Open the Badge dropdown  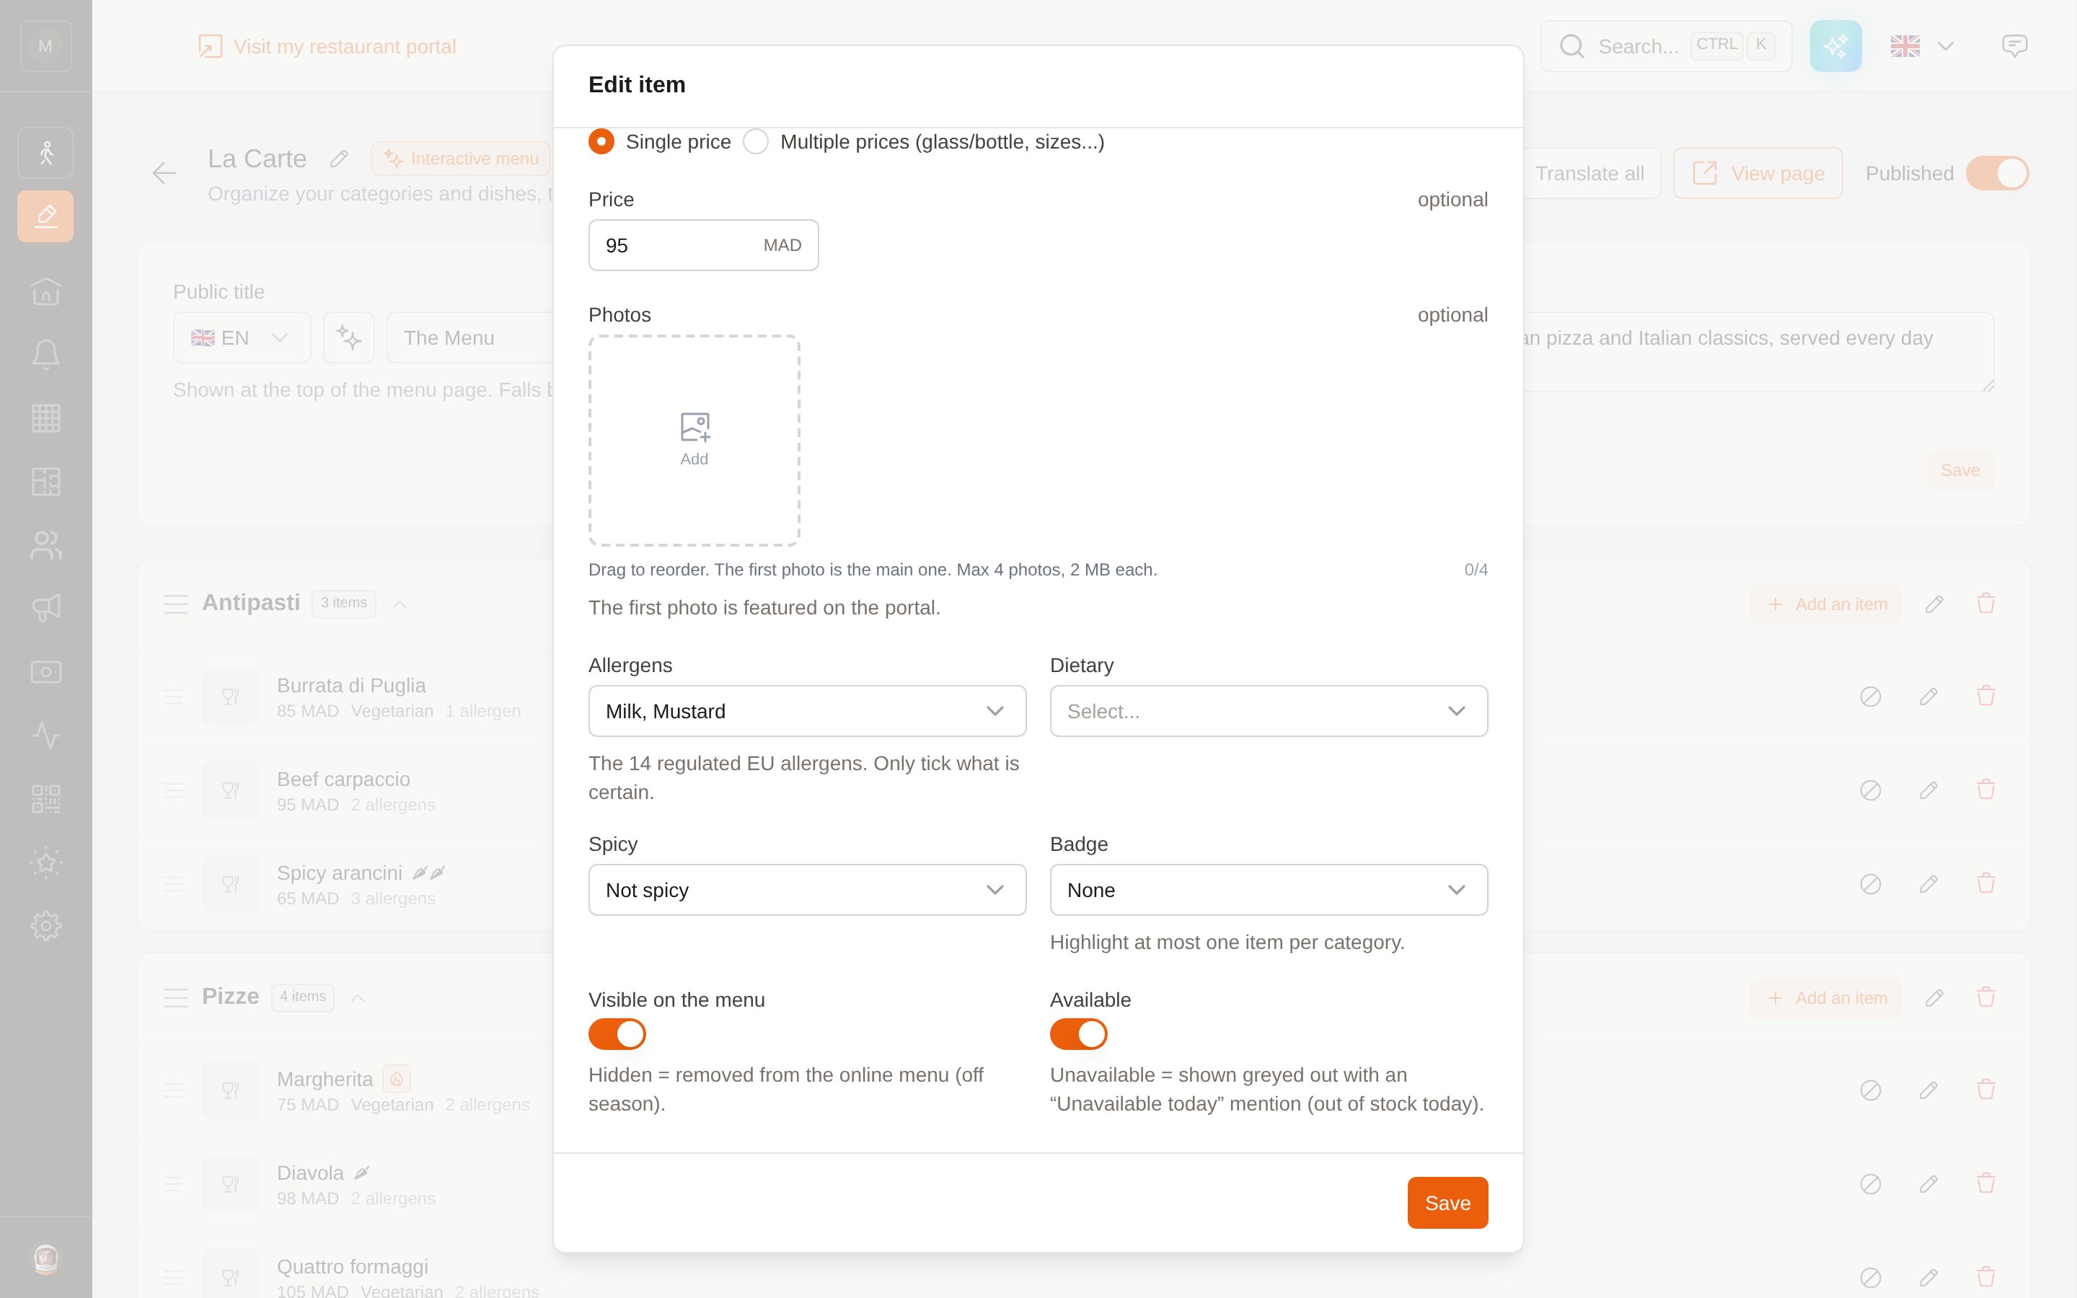pos(1269,891)
